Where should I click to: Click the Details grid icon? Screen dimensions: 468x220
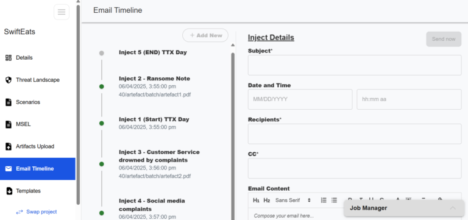pyautogui.click(x=9, y=58)
